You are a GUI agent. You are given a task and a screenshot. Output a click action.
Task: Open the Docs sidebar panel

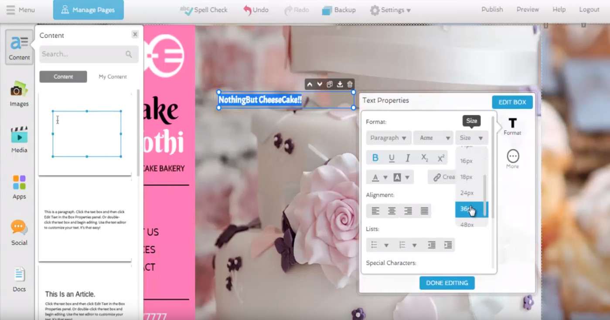click(19, 279)
